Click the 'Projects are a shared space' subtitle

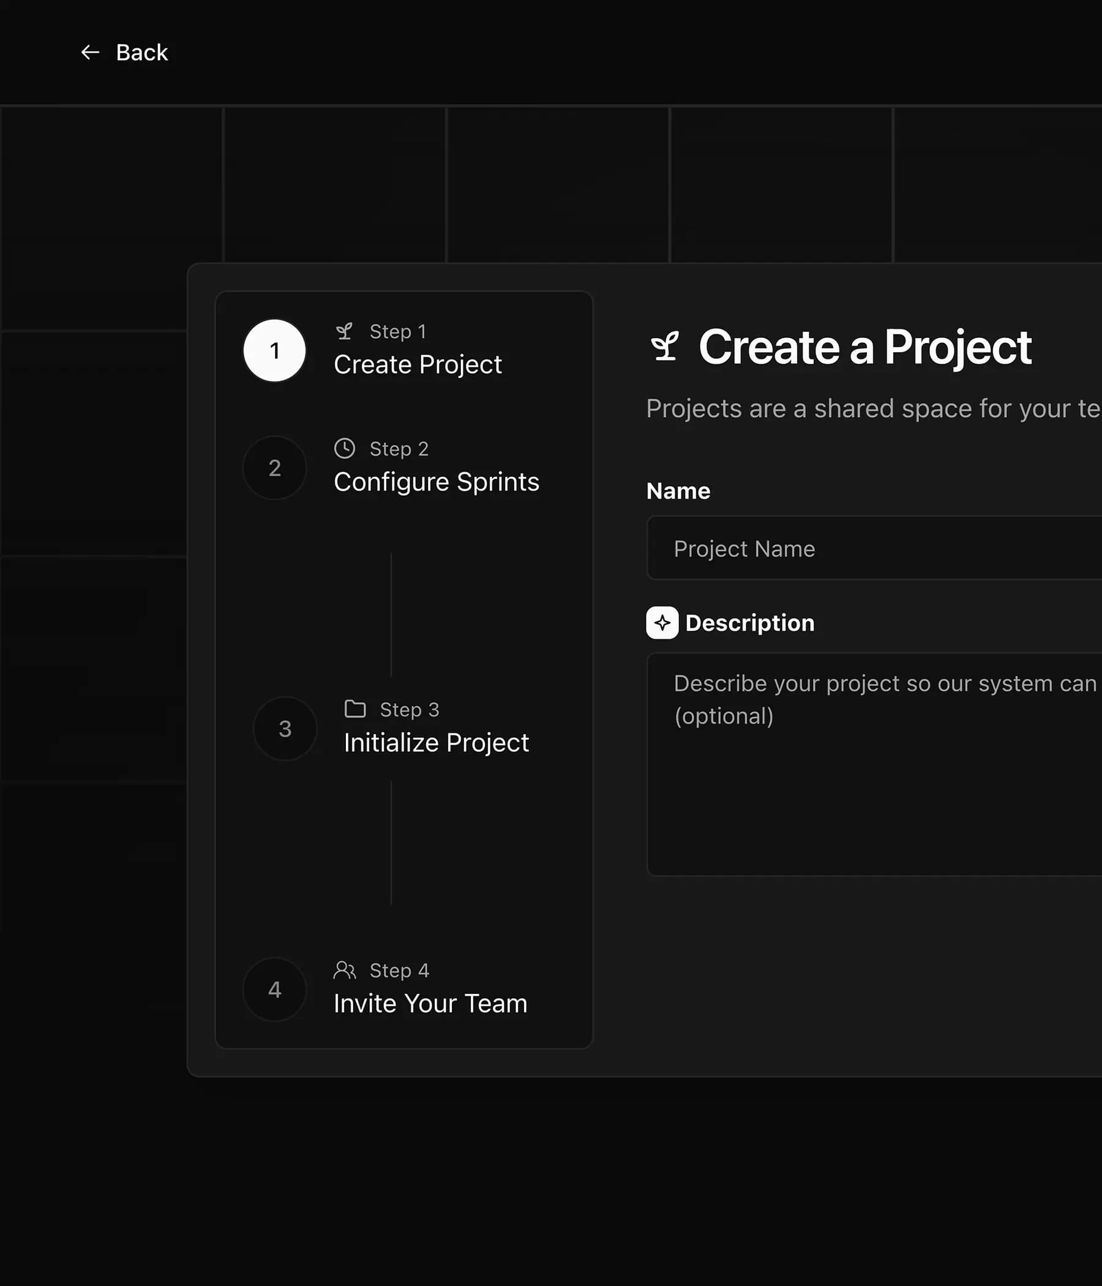[874, 408]
